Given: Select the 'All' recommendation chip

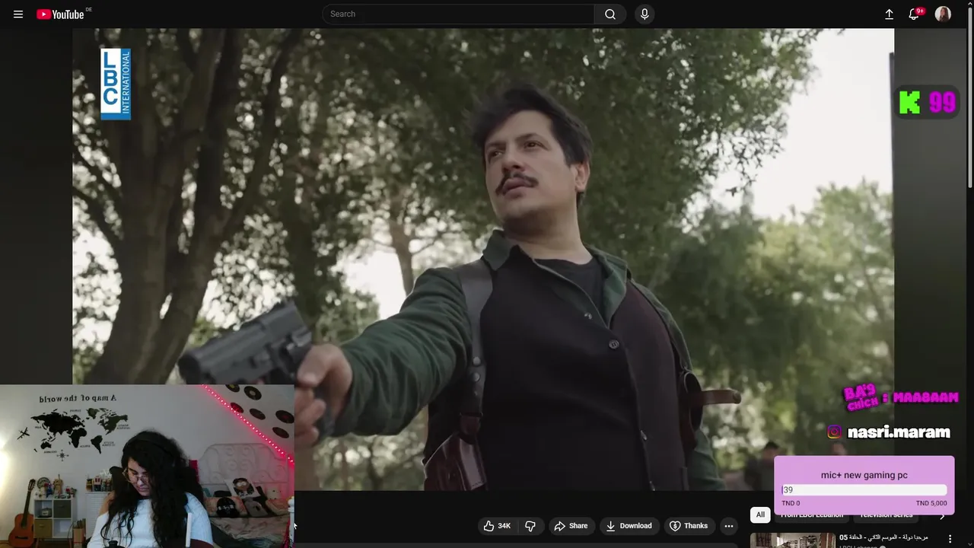Looking at the screenshot, I should [760, 515].
